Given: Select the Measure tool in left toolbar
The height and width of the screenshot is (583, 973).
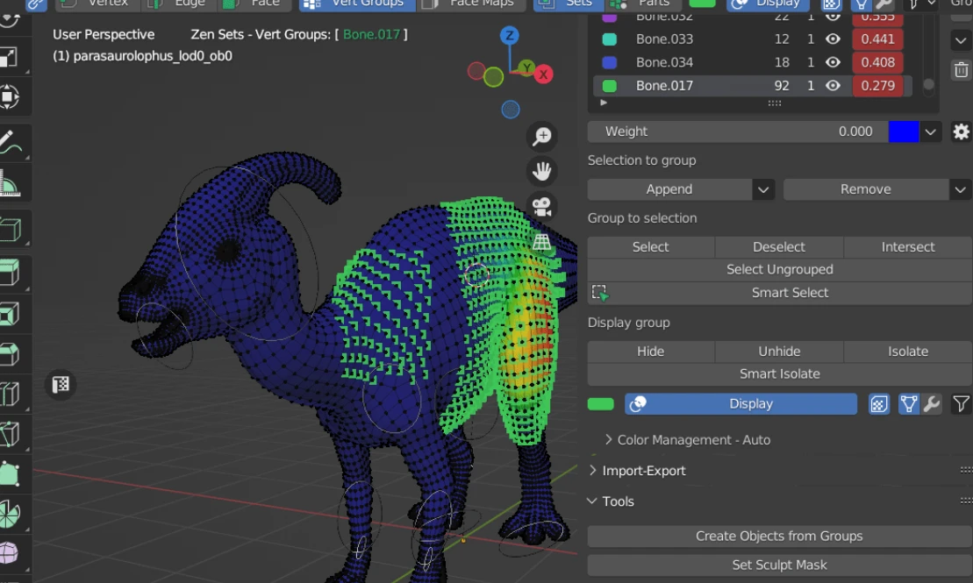Looking at the screenshot, I should [x=12, y=184].
